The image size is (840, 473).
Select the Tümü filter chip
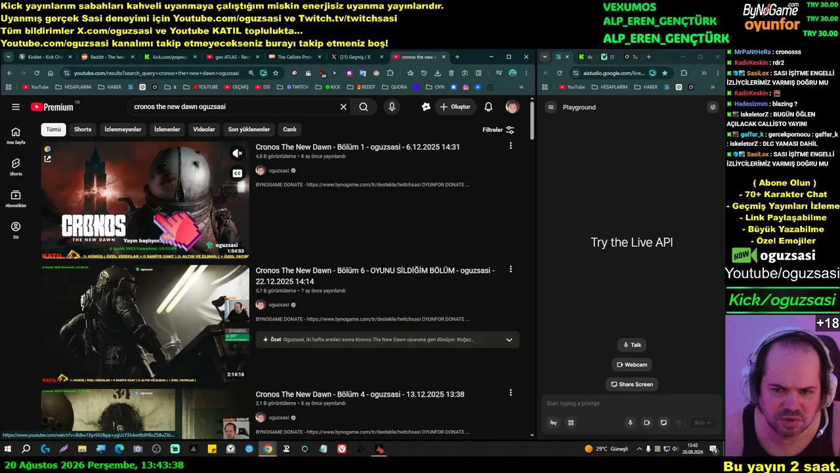pyautogui.click(x=54, y=129)
